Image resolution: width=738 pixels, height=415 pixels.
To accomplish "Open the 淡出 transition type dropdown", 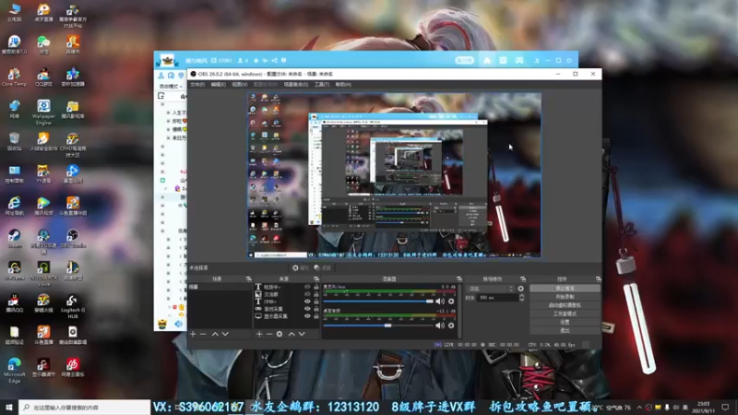I will coord(491,289).
